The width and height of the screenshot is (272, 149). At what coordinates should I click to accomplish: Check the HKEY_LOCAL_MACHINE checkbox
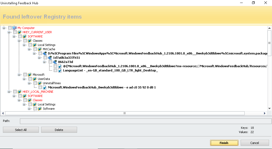point(15,91)
